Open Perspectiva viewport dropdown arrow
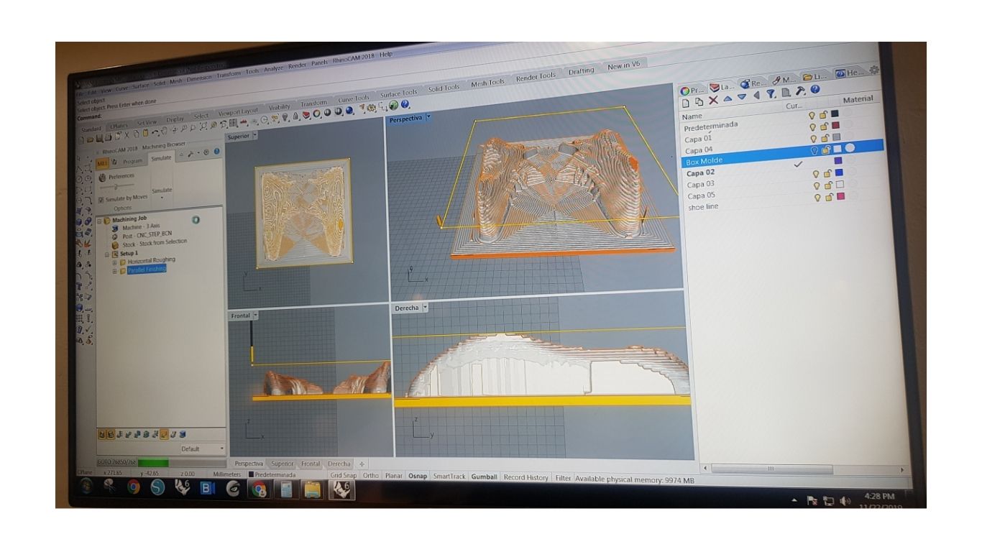The height and width of the screenshot is (552, 982). [429, 116]
